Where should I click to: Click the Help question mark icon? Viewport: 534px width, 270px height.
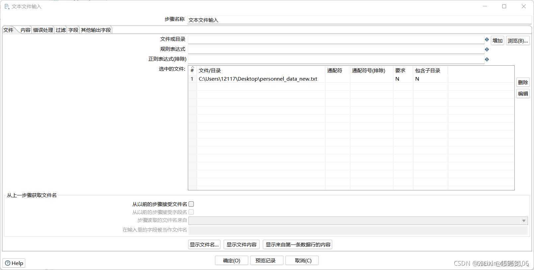(8, 263)
